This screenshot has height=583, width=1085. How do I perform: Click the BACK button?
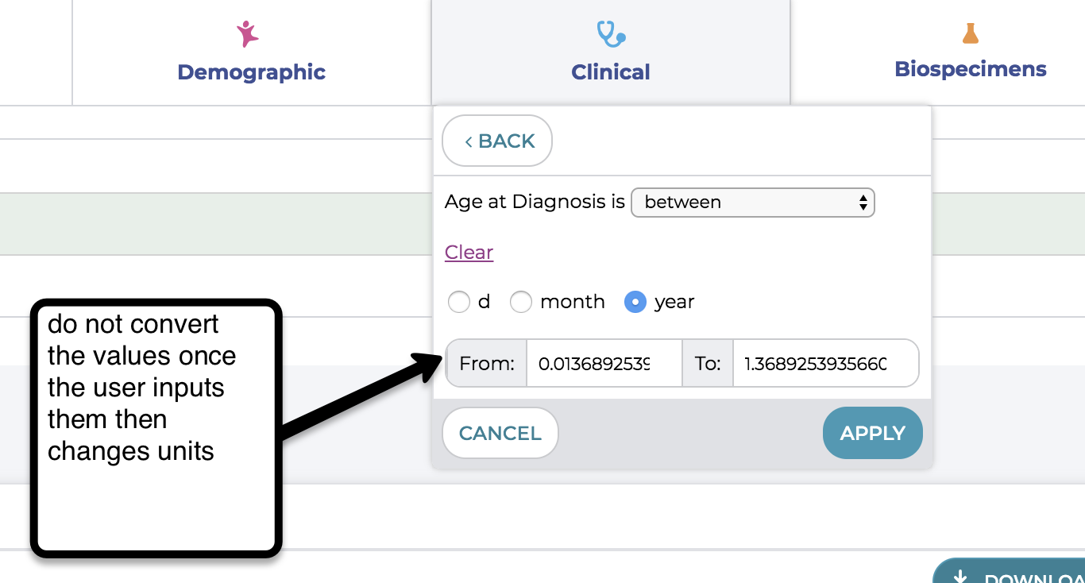click(497, 141)
